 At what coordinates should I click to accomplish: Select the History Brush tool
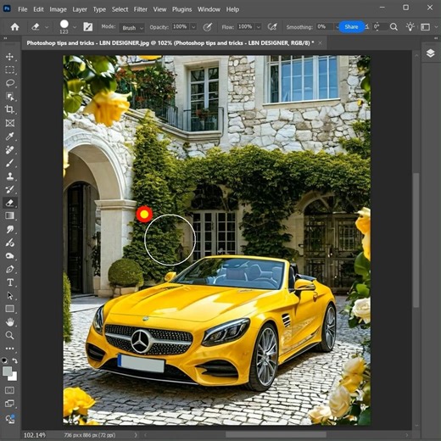[x=10, y=189]
